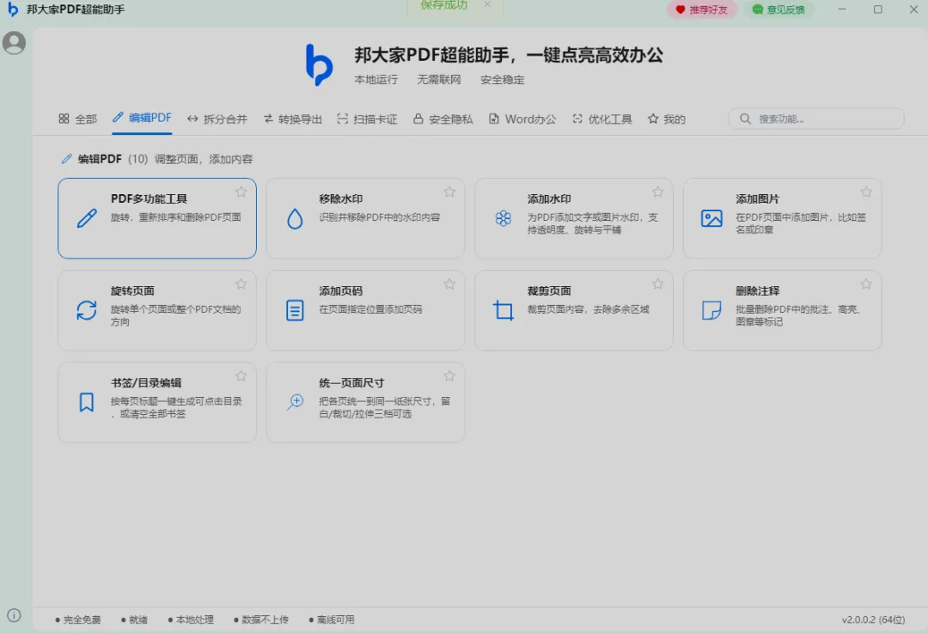The width and height of the screenshot is (928, 634).
Task: Open the info icon at bottom left
Action: (14, 615)
